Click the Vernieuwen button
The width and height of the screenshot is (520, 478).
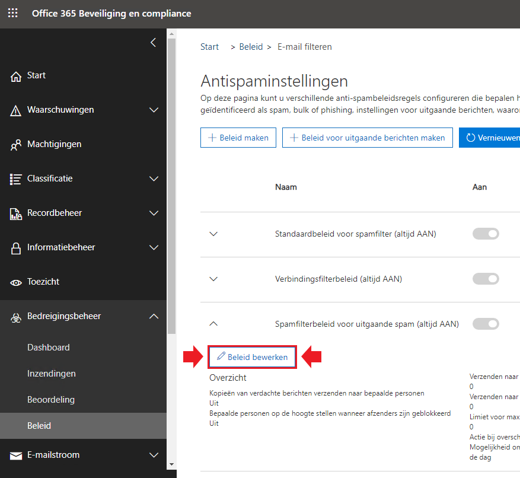[490, 138]
